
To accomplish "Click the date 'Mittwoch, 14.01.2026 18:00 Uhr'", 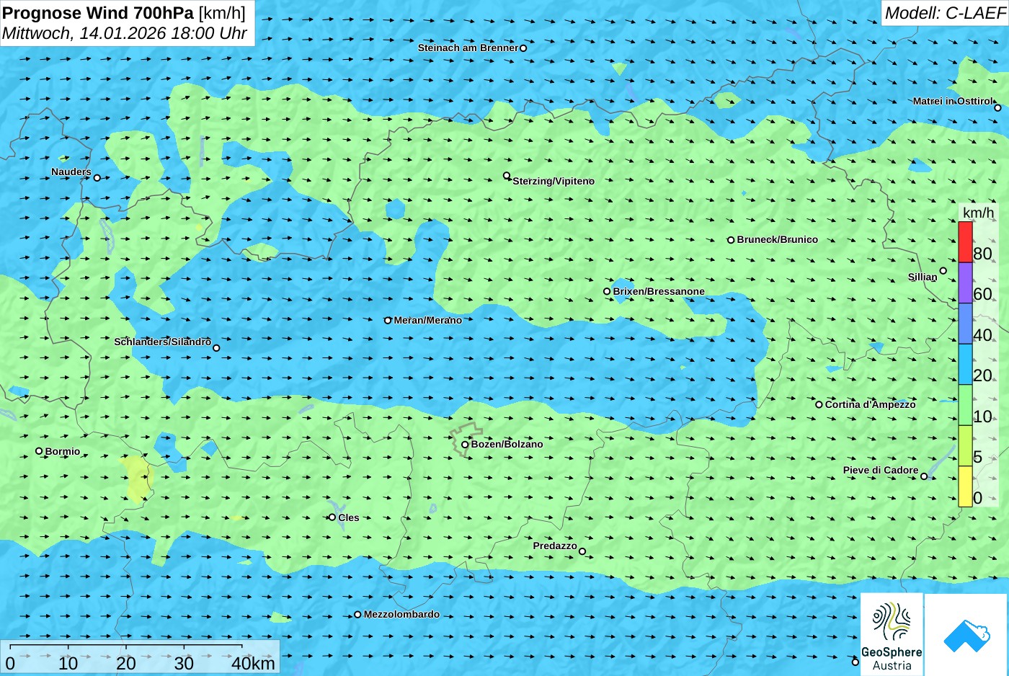I will [x=125, y=33].
